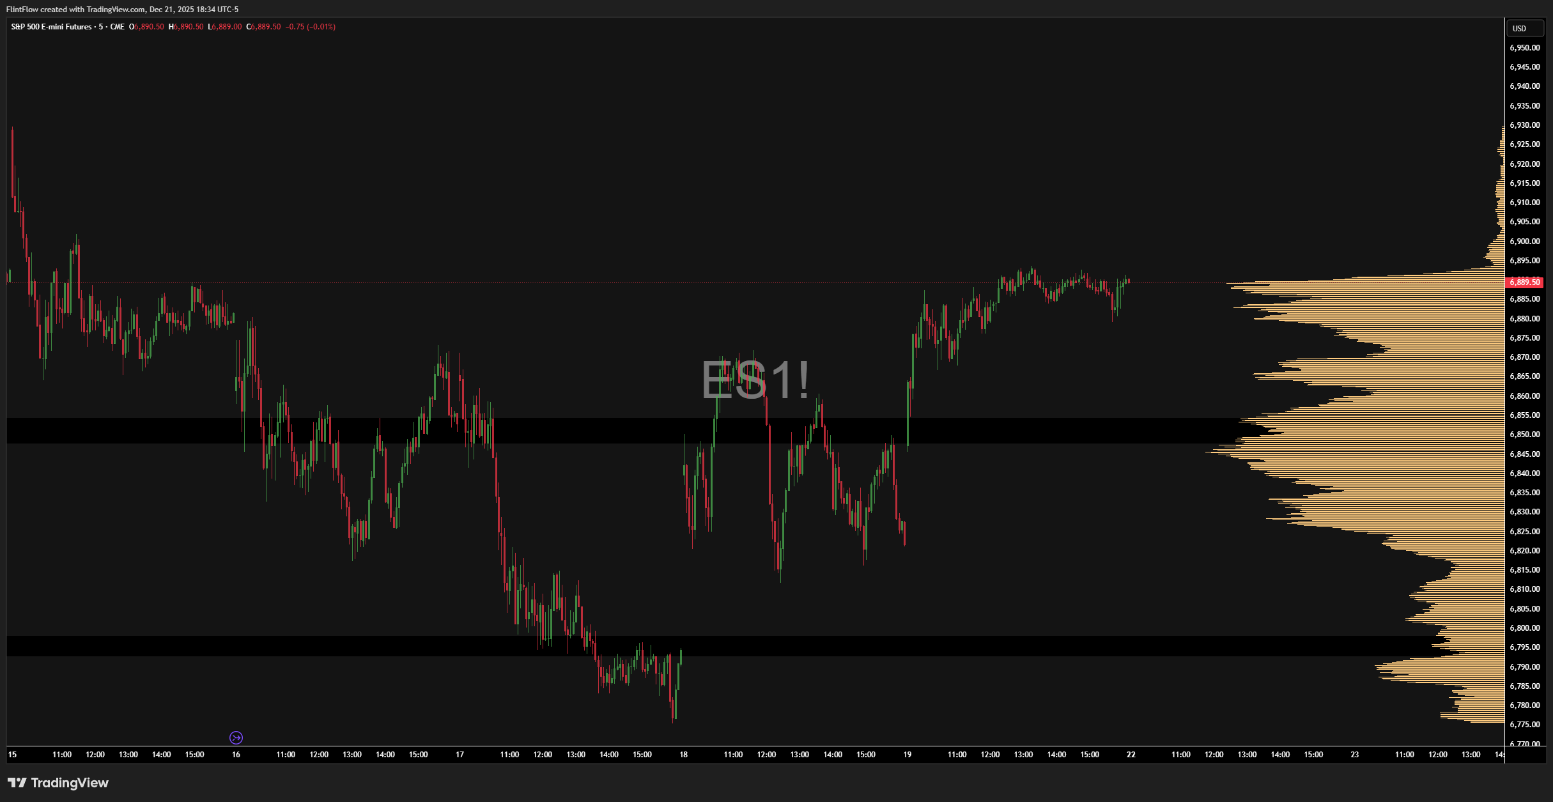The width and height of the screenshot is (1553, 802).
Task: Click the date 19 time axis label
Action: [x=907, y=755]
